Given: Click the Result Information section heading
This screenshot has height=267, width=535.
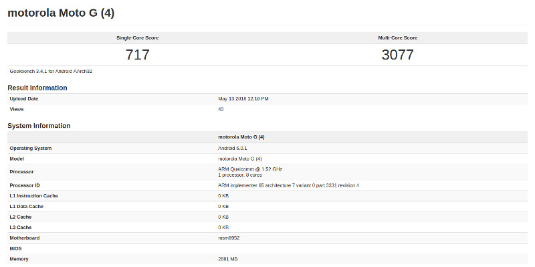Looking at the screenshot, I should (x=37, y=88).
